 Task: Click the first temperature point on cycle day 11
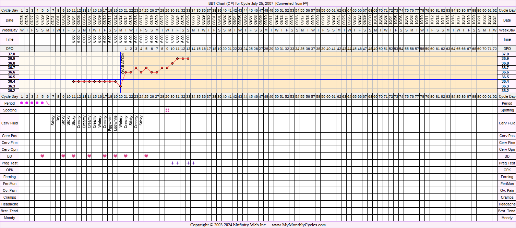pos(74,81)
